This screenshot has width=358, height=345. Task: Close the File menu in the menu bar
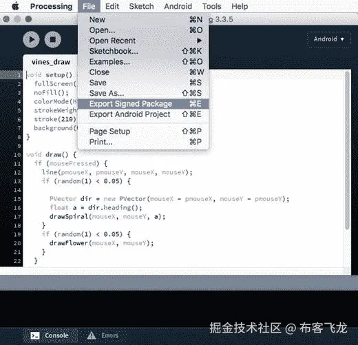pyautogui.click(x=89, y=6)
